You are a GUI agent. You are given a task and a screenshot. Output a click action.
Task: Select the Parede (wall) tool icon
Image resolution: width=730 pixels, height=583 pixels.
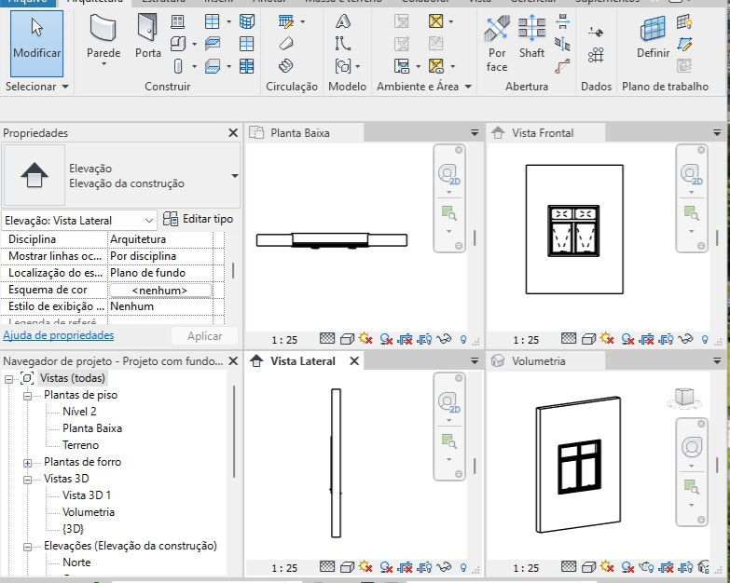click(x=103, y=27)
